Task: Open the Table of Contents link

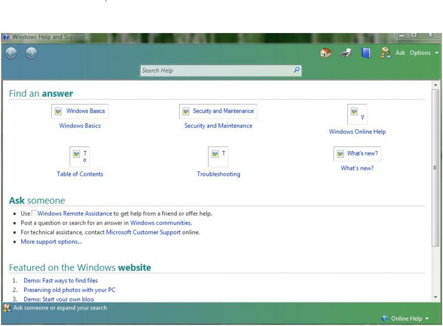Action: [80, 174]
